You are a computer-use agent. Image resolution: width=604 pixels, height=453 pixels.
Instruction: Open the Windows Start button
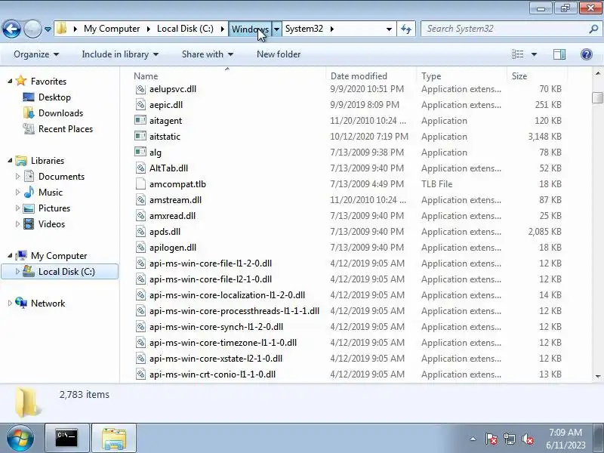20,439
